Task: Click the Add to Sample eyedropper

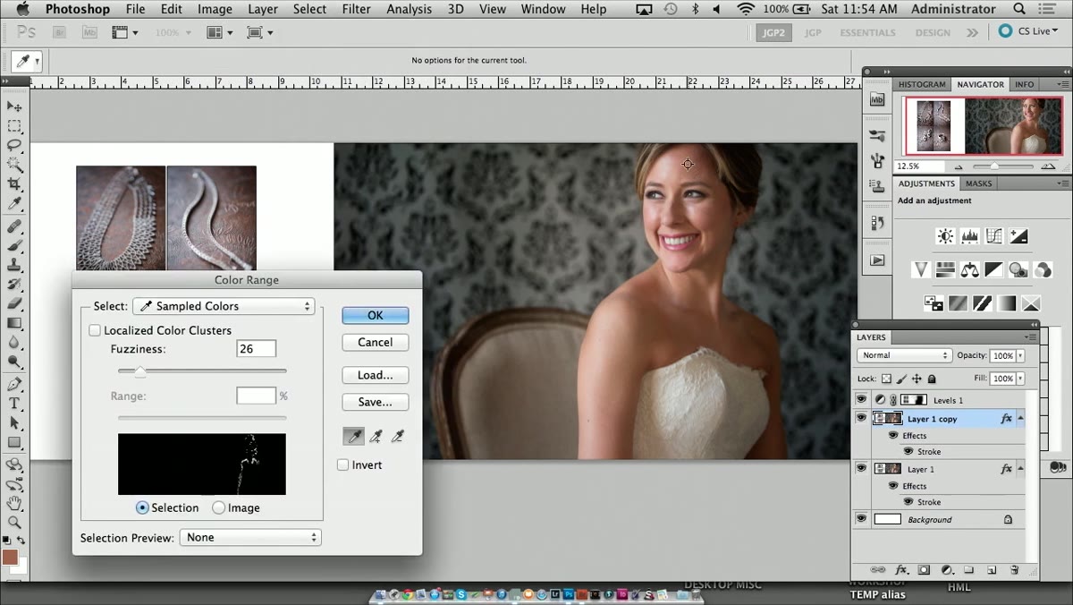Action: pyautogui.click(x=376, y=437)
